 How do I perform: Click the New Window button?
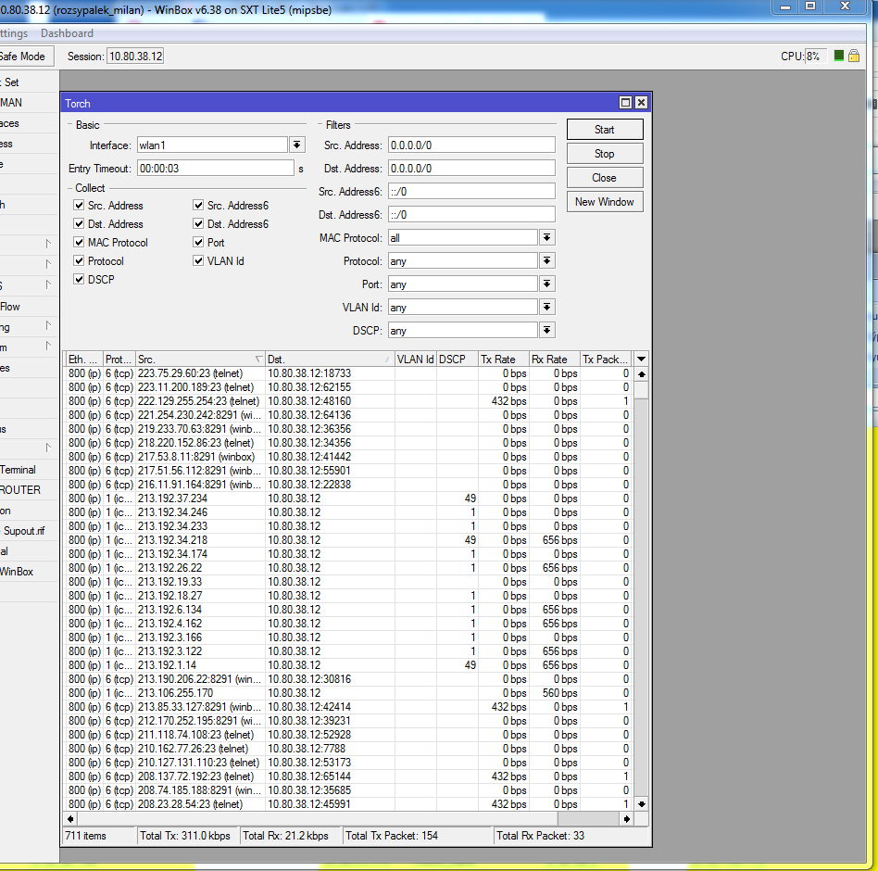605,202
